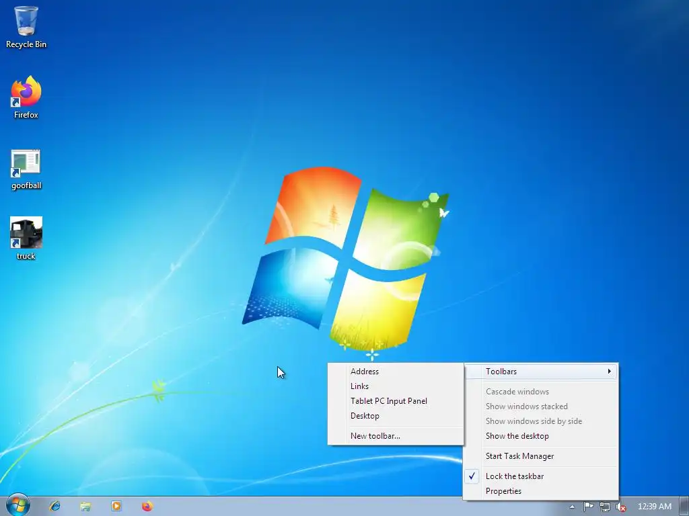Select the goofball desktop shortcut
The width and height of the screenshot is (689, 516).
(26, 169)
